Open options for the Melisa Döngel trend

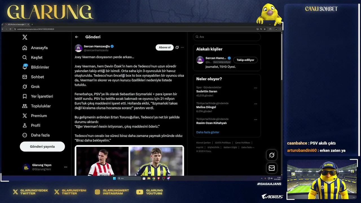click(x=256, y=104)
